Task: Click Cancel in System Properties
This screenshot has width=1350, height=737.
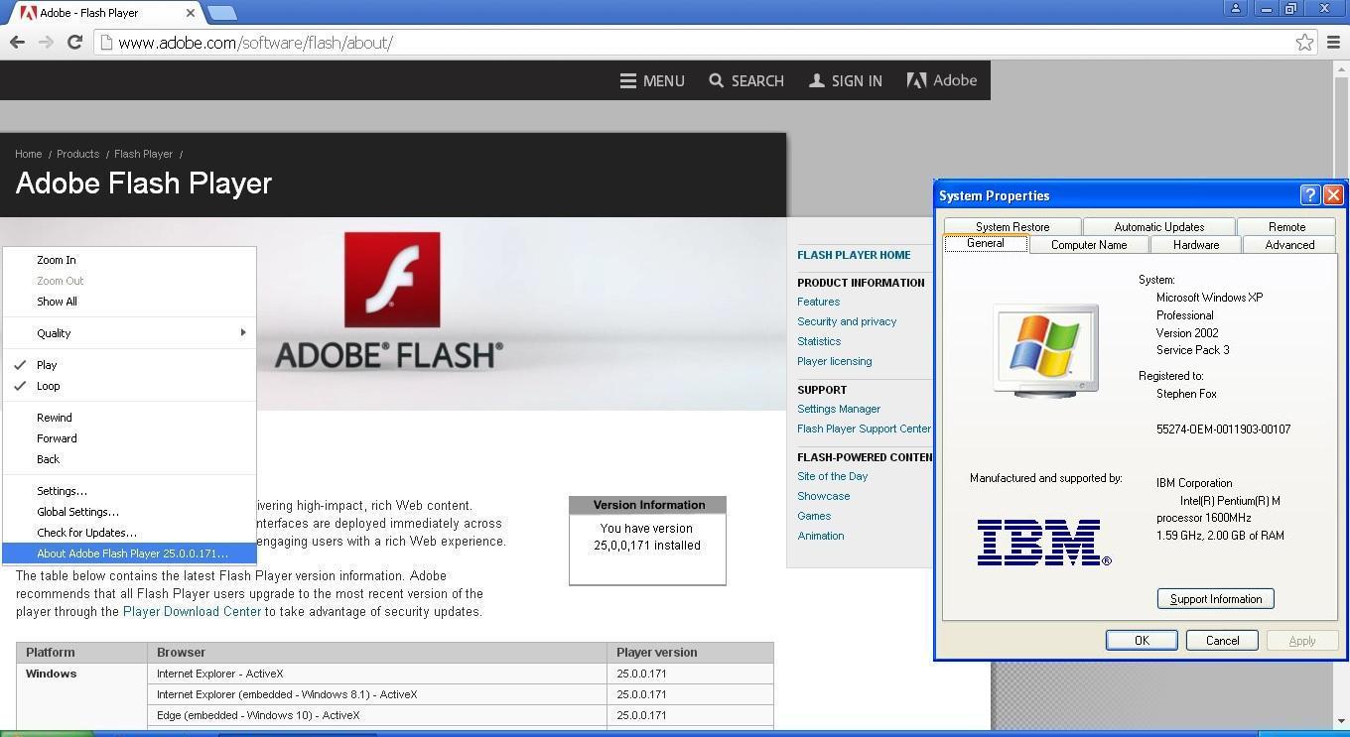Action: [x=1222, y=641]
